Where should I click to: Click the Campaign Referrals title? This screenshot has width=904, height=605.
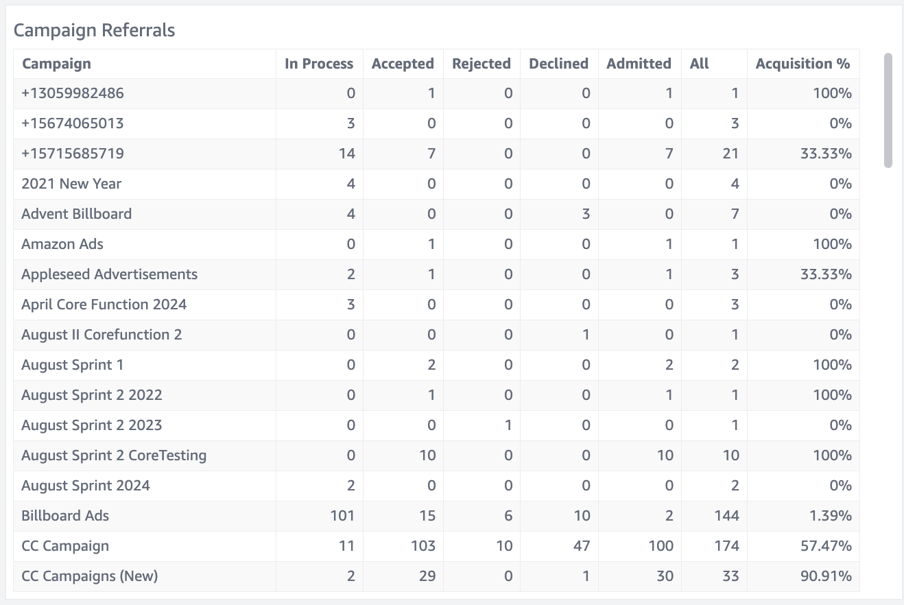coord(95,30)
